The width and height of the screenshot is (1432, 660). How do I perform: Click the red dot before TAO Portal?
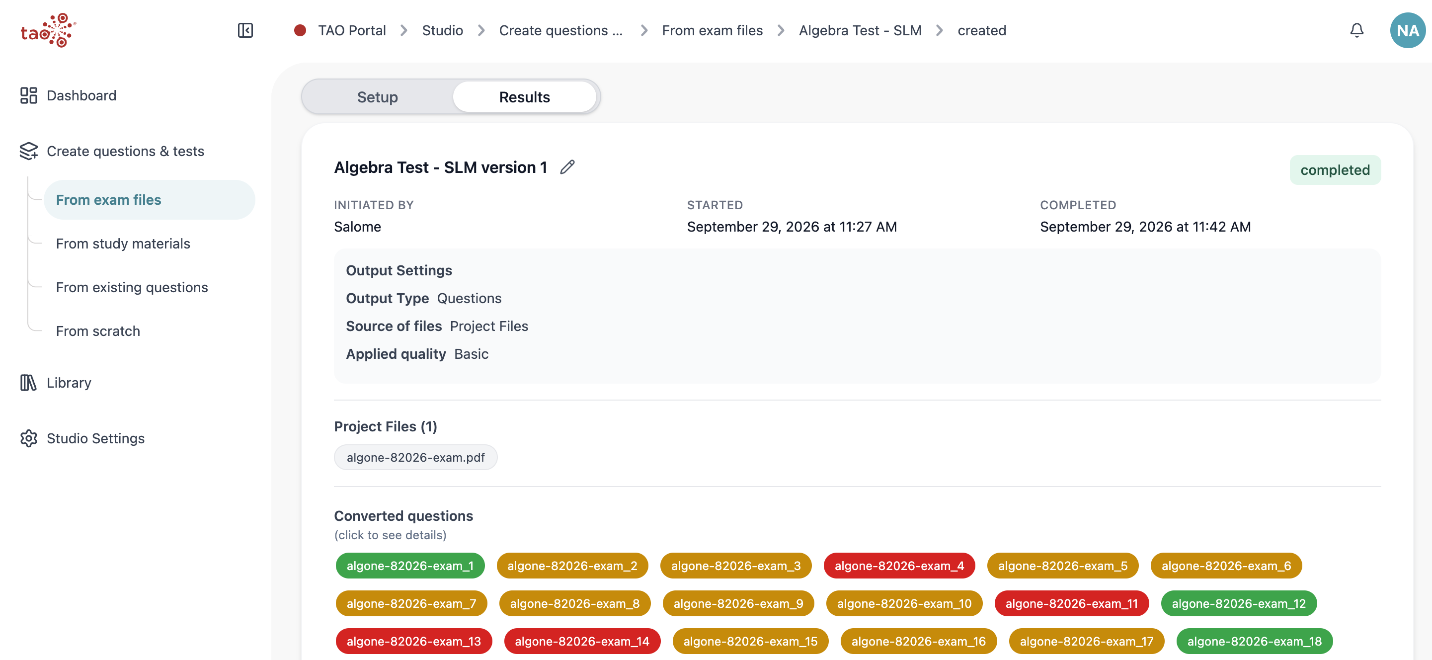(300, 31)
